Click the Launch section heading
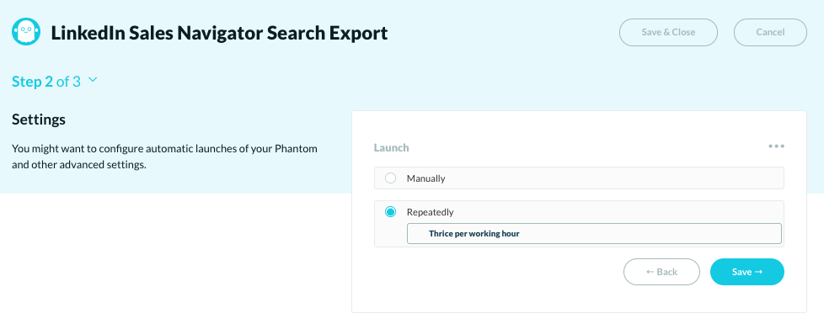Screen dimensions: 824x324 click(391, 147)
